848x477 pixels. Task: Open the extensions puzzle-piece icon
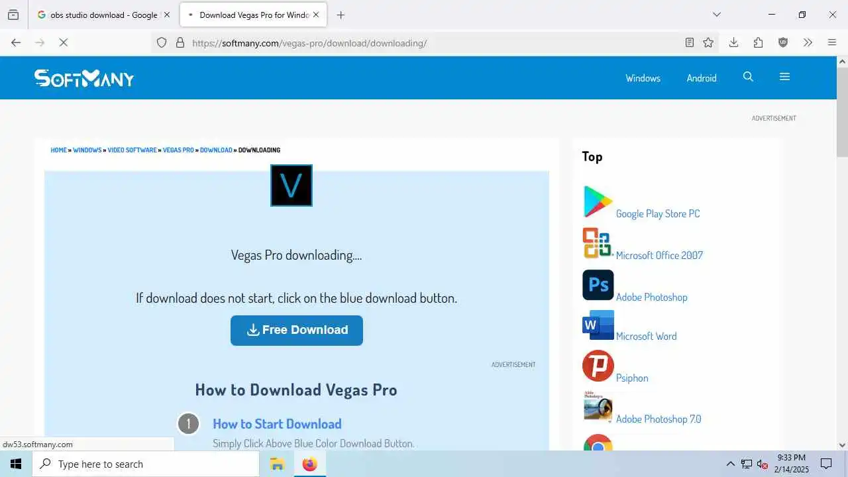(x=759, y=42)
